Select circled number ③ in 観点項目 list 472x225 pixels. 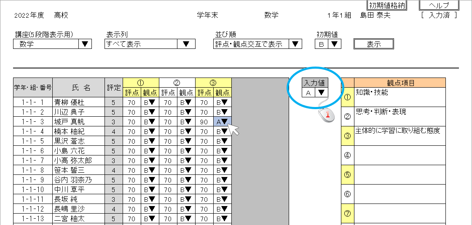point(347,136)
